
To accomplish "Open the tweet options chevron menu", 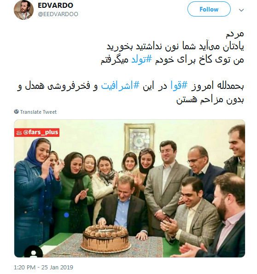I will tap(241, 10).
